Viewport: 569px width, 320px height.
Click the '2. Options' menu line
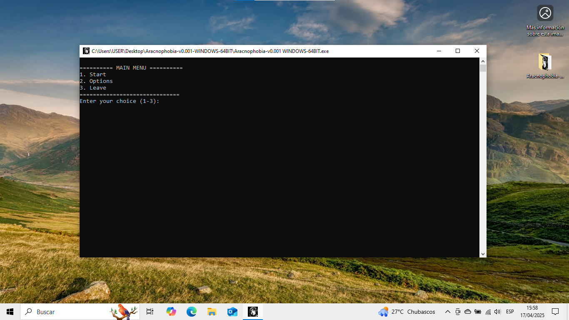96,81
